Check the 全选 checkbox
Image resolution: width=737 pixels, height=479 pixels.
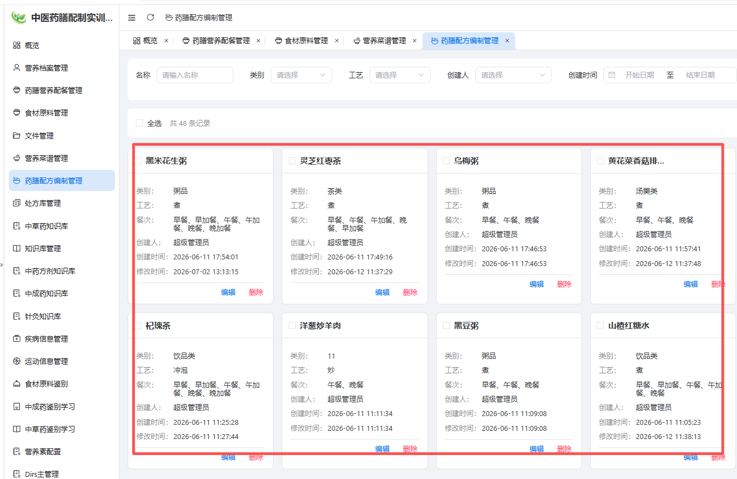point(139,123)
